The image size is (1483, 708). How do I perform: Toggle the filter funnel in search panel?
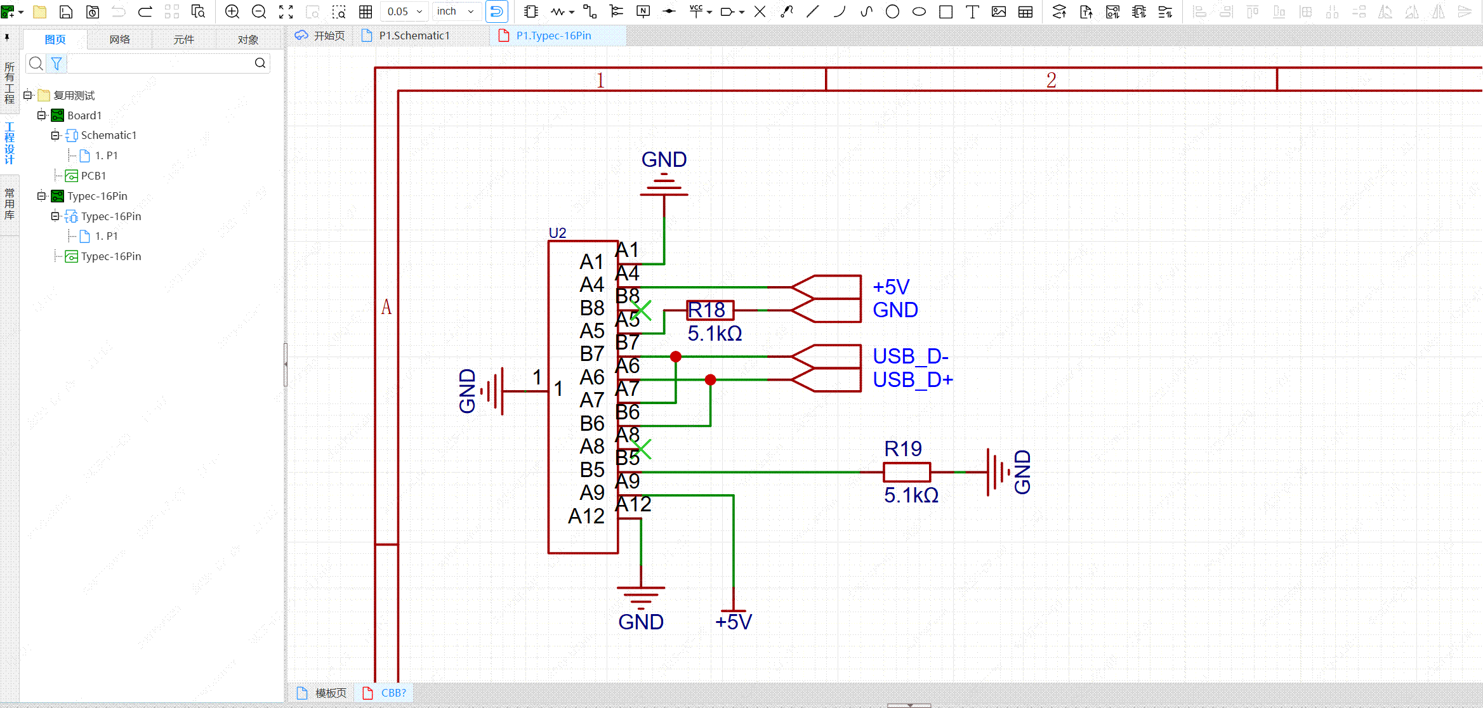(x=56, y=63)
